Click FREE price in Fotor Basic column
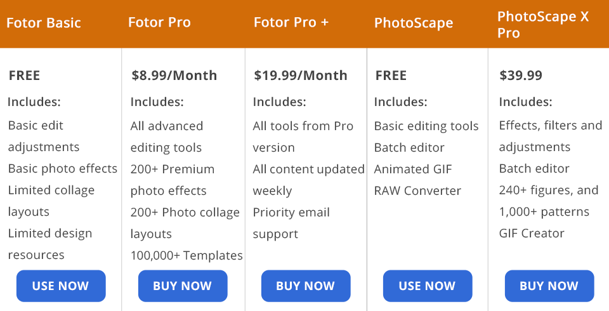Image resolution: width=609 pixels, height=311 pixels. 25,76
